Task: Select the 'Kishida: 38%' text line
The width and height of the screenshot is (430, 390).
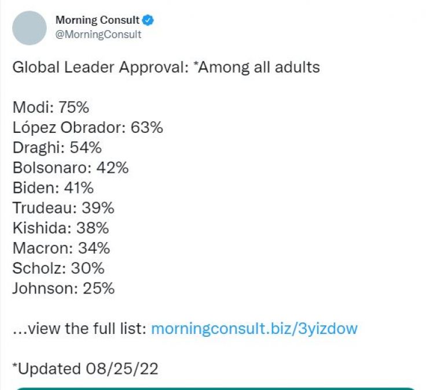Action: coord(60,228)
